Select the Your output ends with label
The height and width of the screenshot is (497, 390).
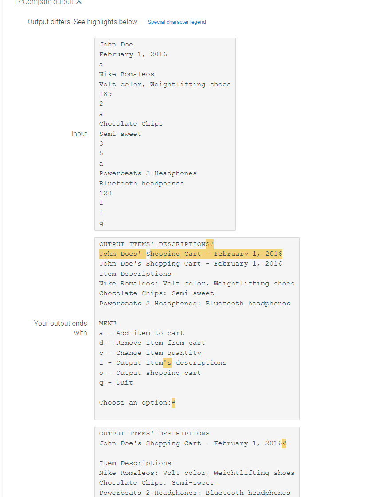coord(61,327)
